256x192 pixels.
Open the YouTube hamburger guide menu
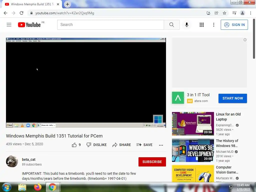[x=9, y=25]
